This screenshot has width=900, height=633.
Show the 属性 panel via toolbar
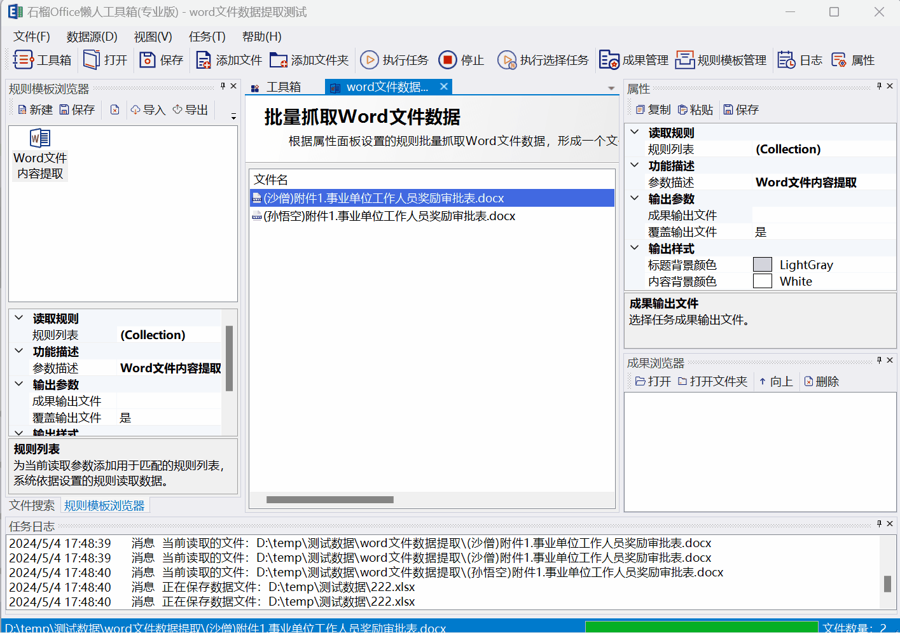coord(853,60)
